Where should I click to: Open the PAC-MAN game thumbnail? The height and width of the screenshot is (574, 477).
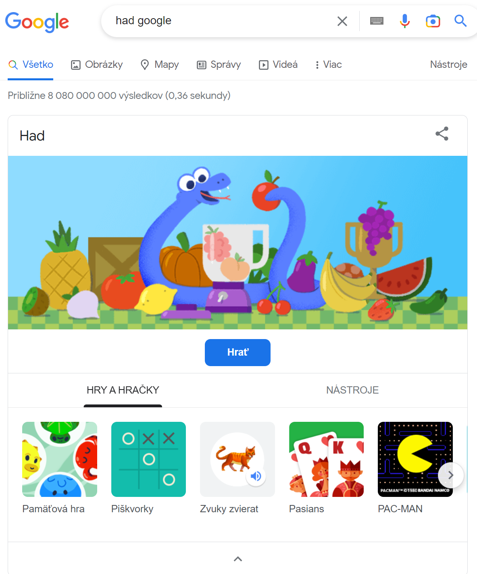[x=415, y=459]
